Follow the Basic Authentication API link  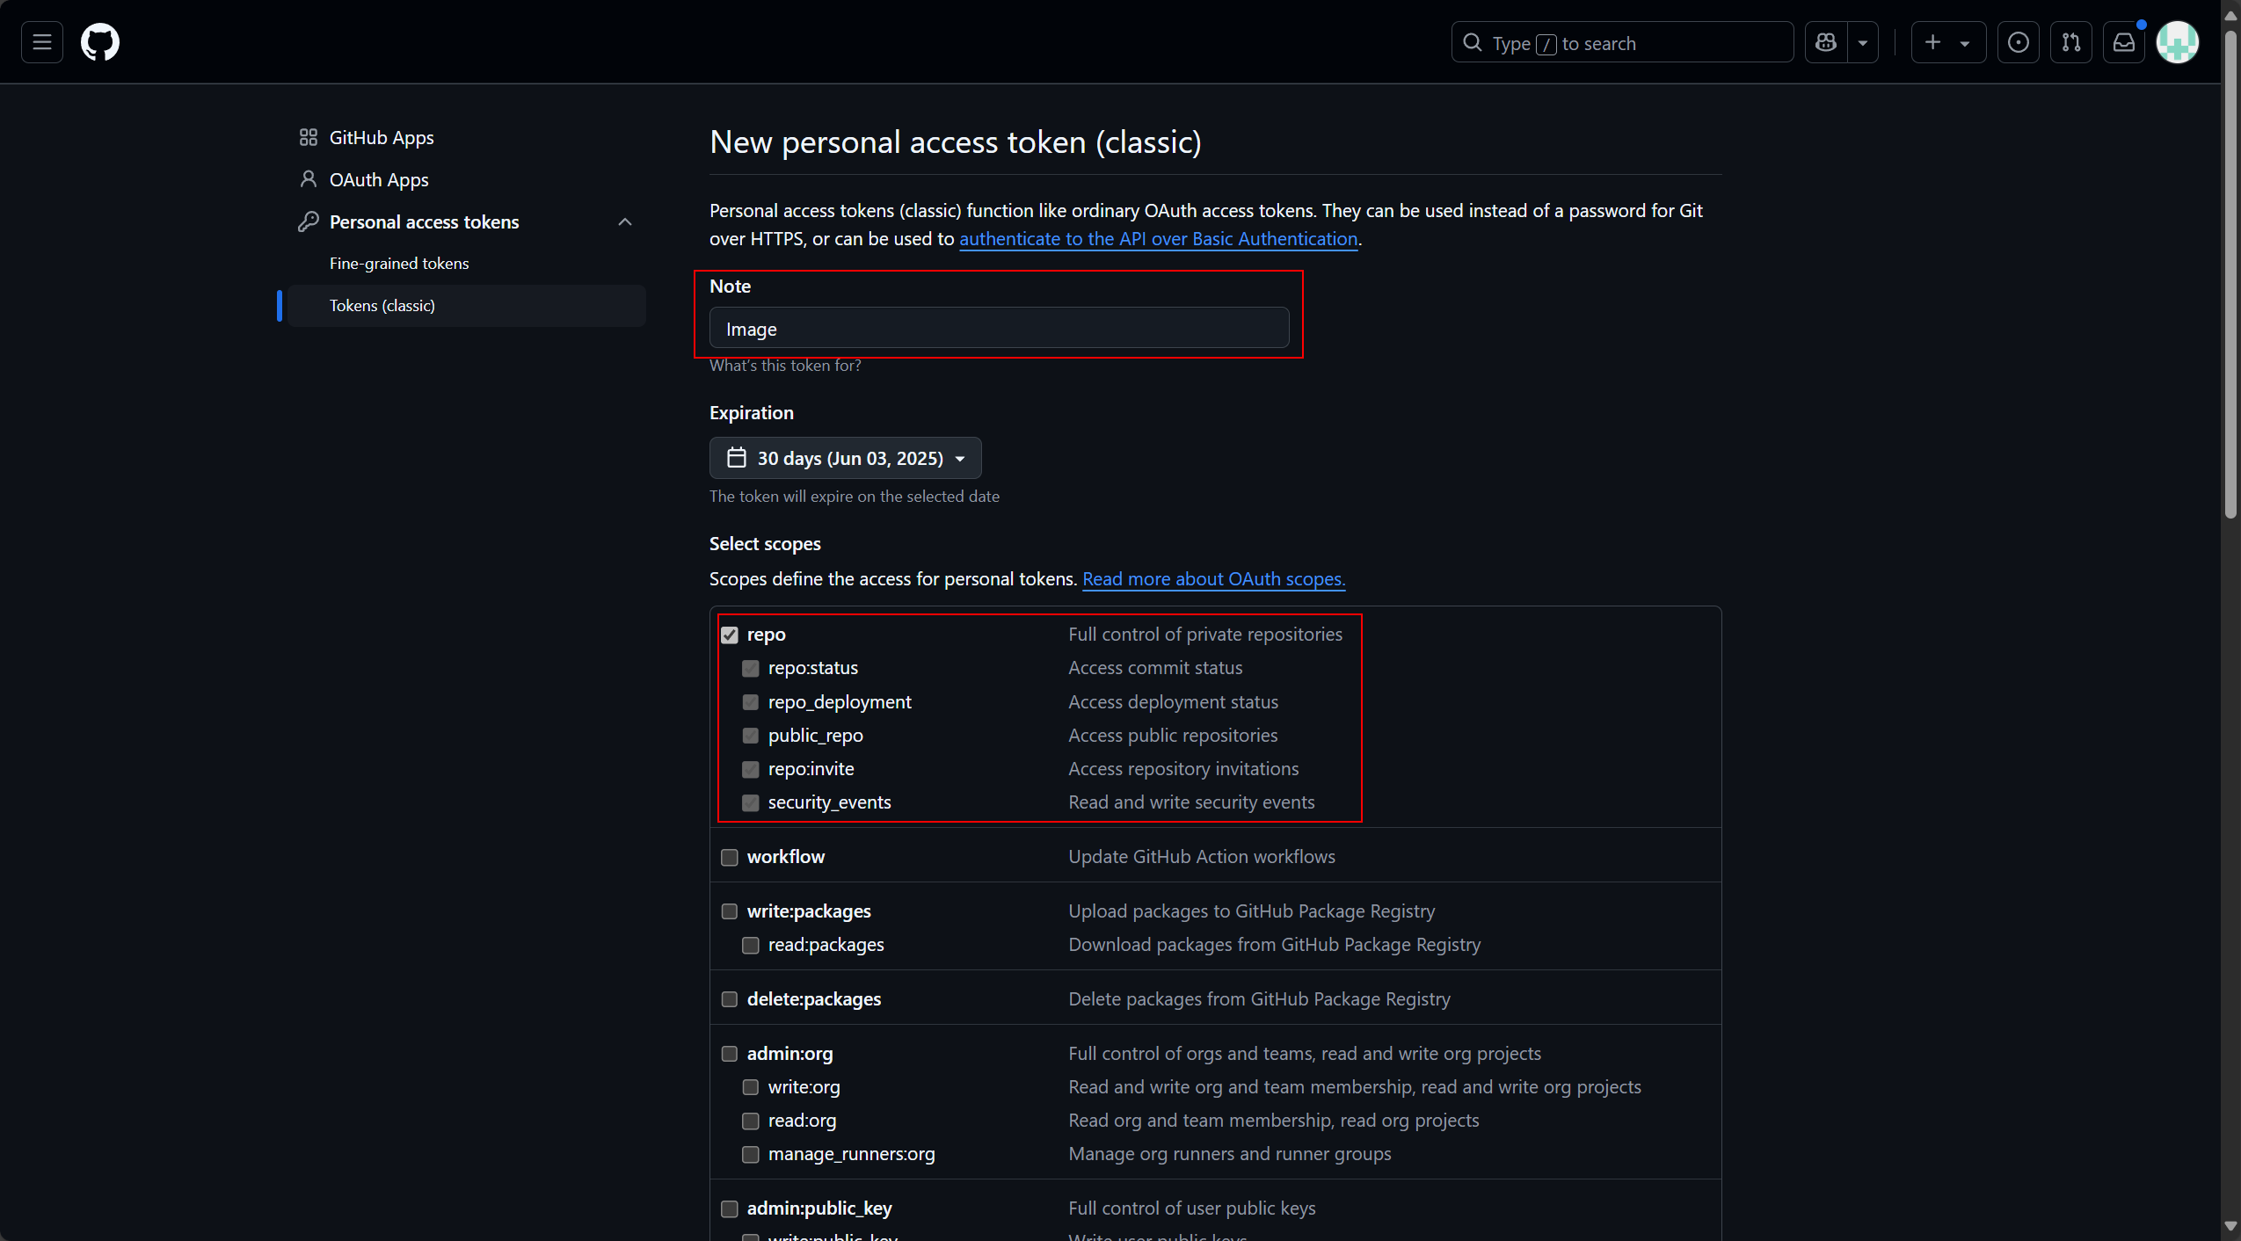coord(1158,239)
